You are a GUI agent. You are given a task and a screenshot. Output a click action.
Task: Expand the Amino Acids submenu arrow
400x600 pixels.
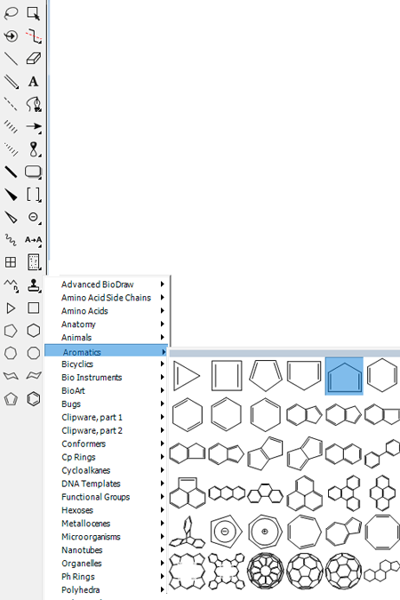tap(163, 311)
